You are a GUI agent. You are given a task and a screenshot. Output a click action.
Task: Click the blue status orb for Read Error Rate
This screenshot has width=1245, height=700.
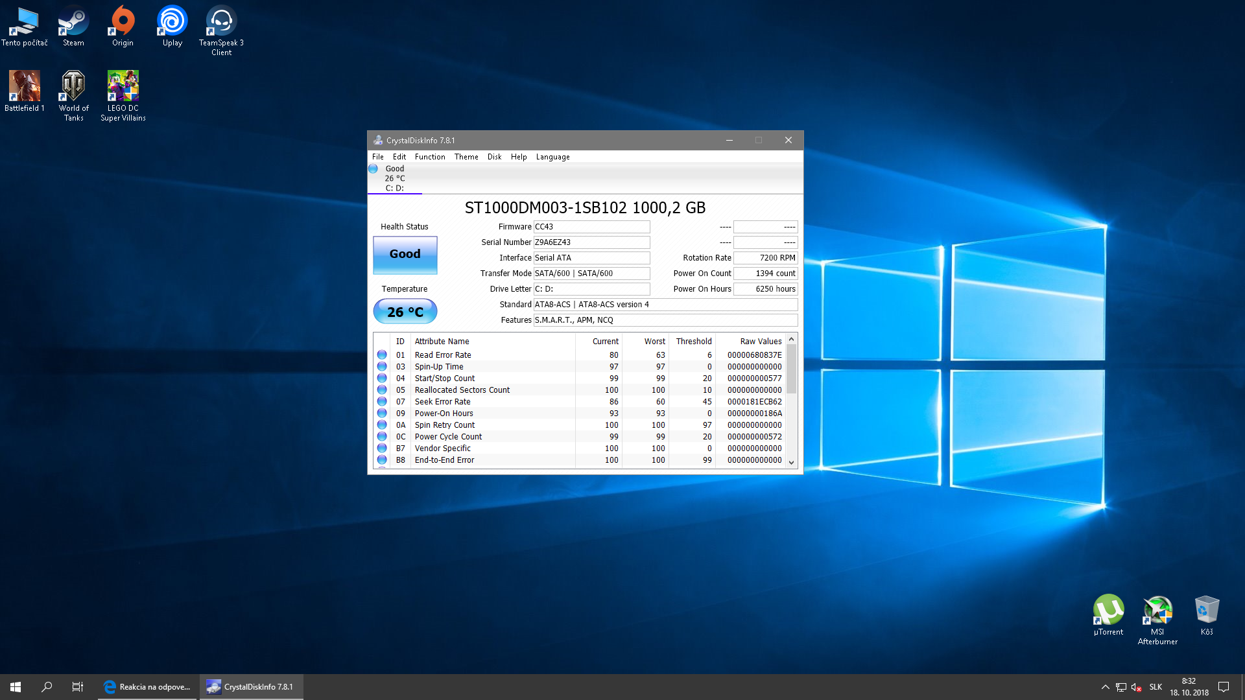(382, 355)
